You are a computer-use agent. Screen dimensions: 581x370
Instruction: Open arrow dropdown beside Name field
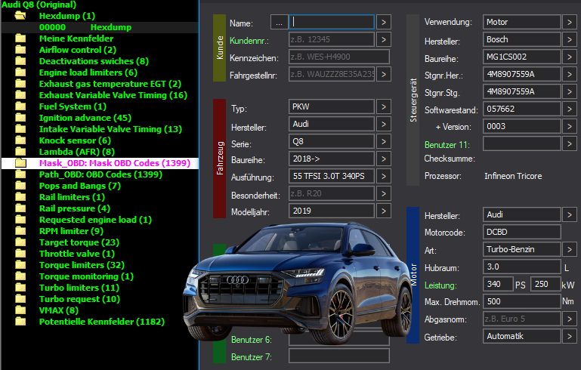point(384,22)
